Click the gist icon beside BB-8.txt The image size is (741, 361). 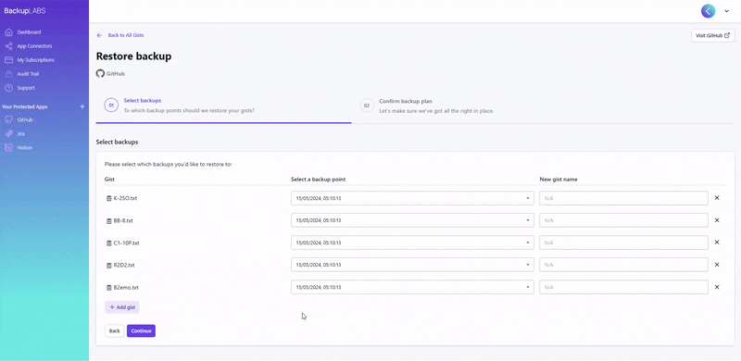tap(108, 220)
